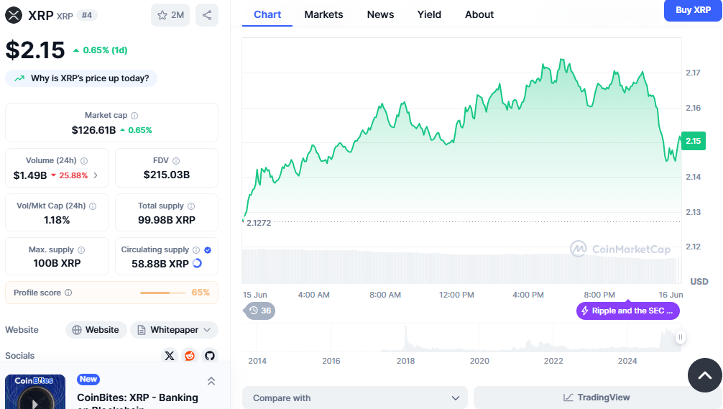
Task: Open the GitHub social icon
Action: click(209, 355)
